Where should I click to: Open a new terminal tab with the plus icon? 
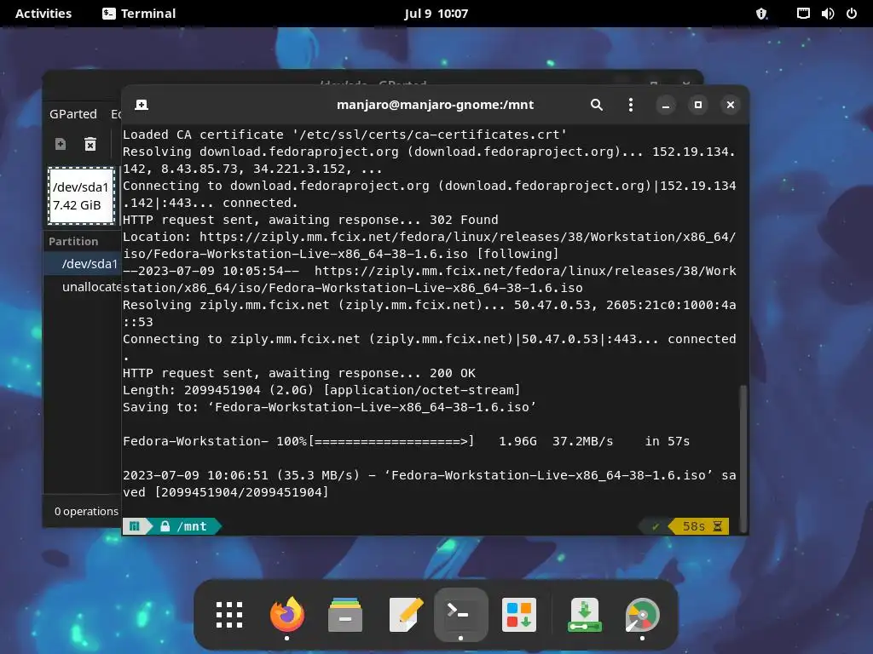[142, 105]
